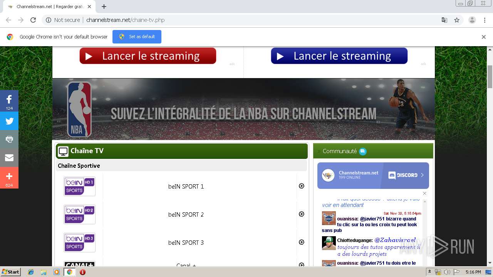Open beIN SPORT 2 channel name

[186, 214]
